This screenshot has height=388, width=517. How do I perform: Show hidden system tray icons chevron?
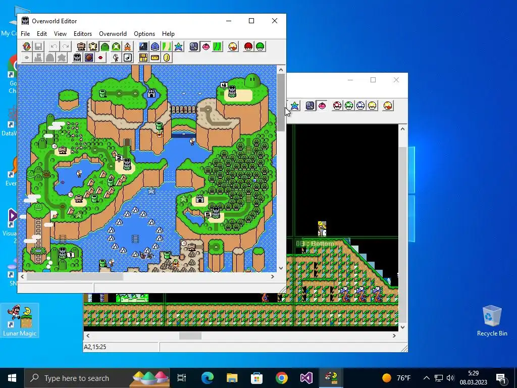click(x=426, y=378)
